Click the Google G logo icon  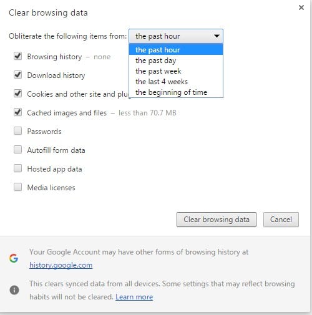click(x=14, y=258)
